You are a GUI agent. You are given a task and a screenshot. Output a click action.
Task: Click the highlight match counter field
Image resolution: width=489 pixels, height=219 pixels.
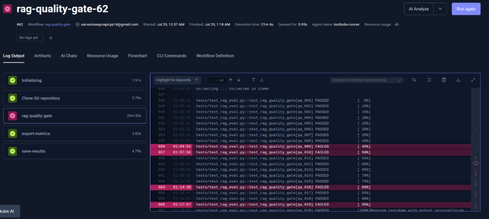(217, 80)
